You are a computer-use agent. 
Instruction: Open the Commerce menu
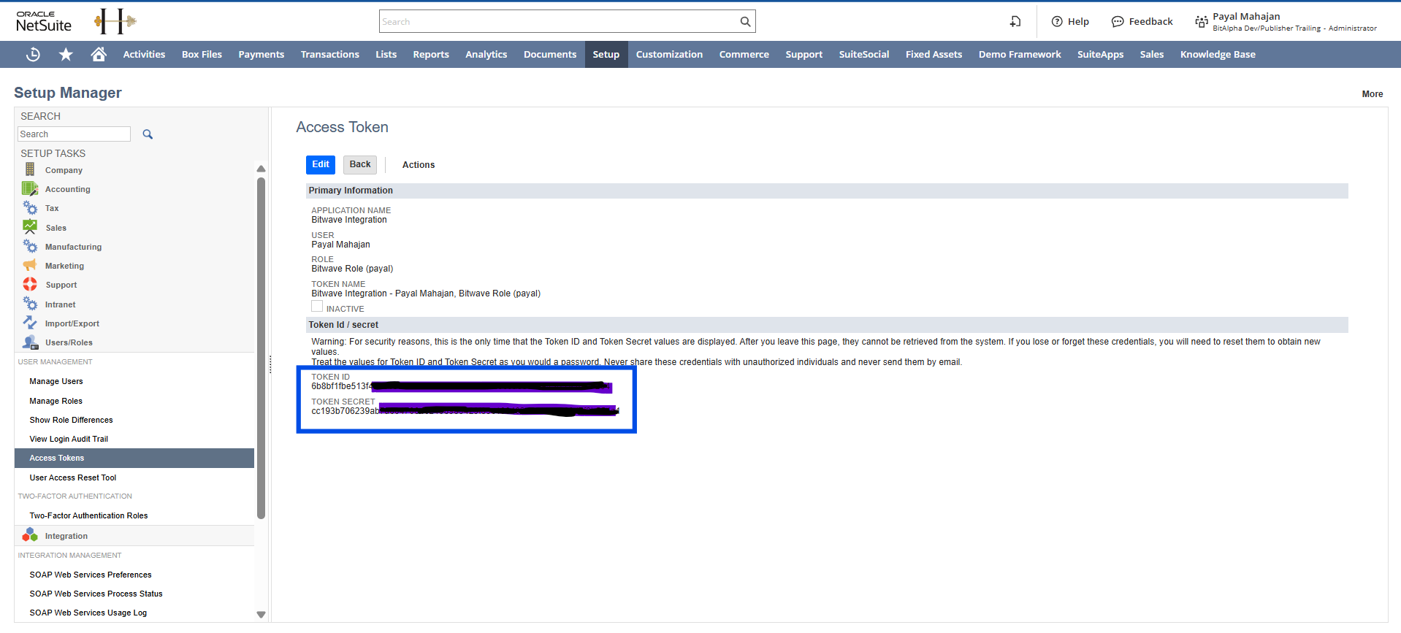744,54
